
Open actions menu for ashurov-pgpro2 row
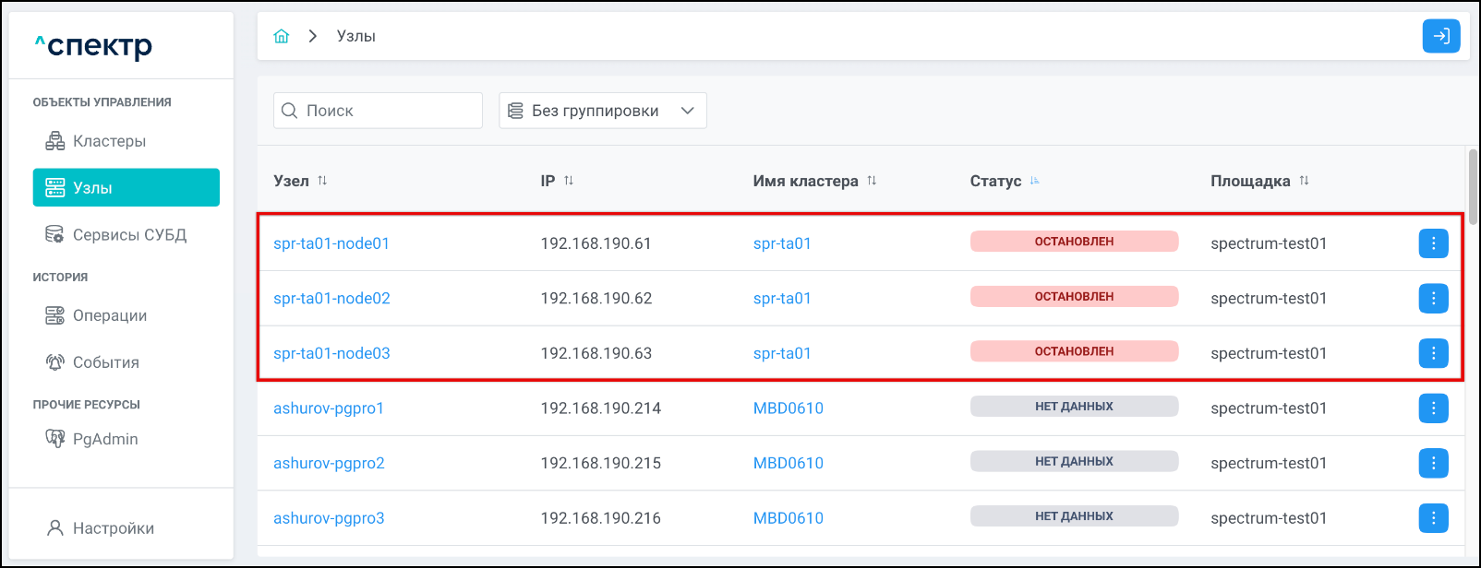[1433, 463]
